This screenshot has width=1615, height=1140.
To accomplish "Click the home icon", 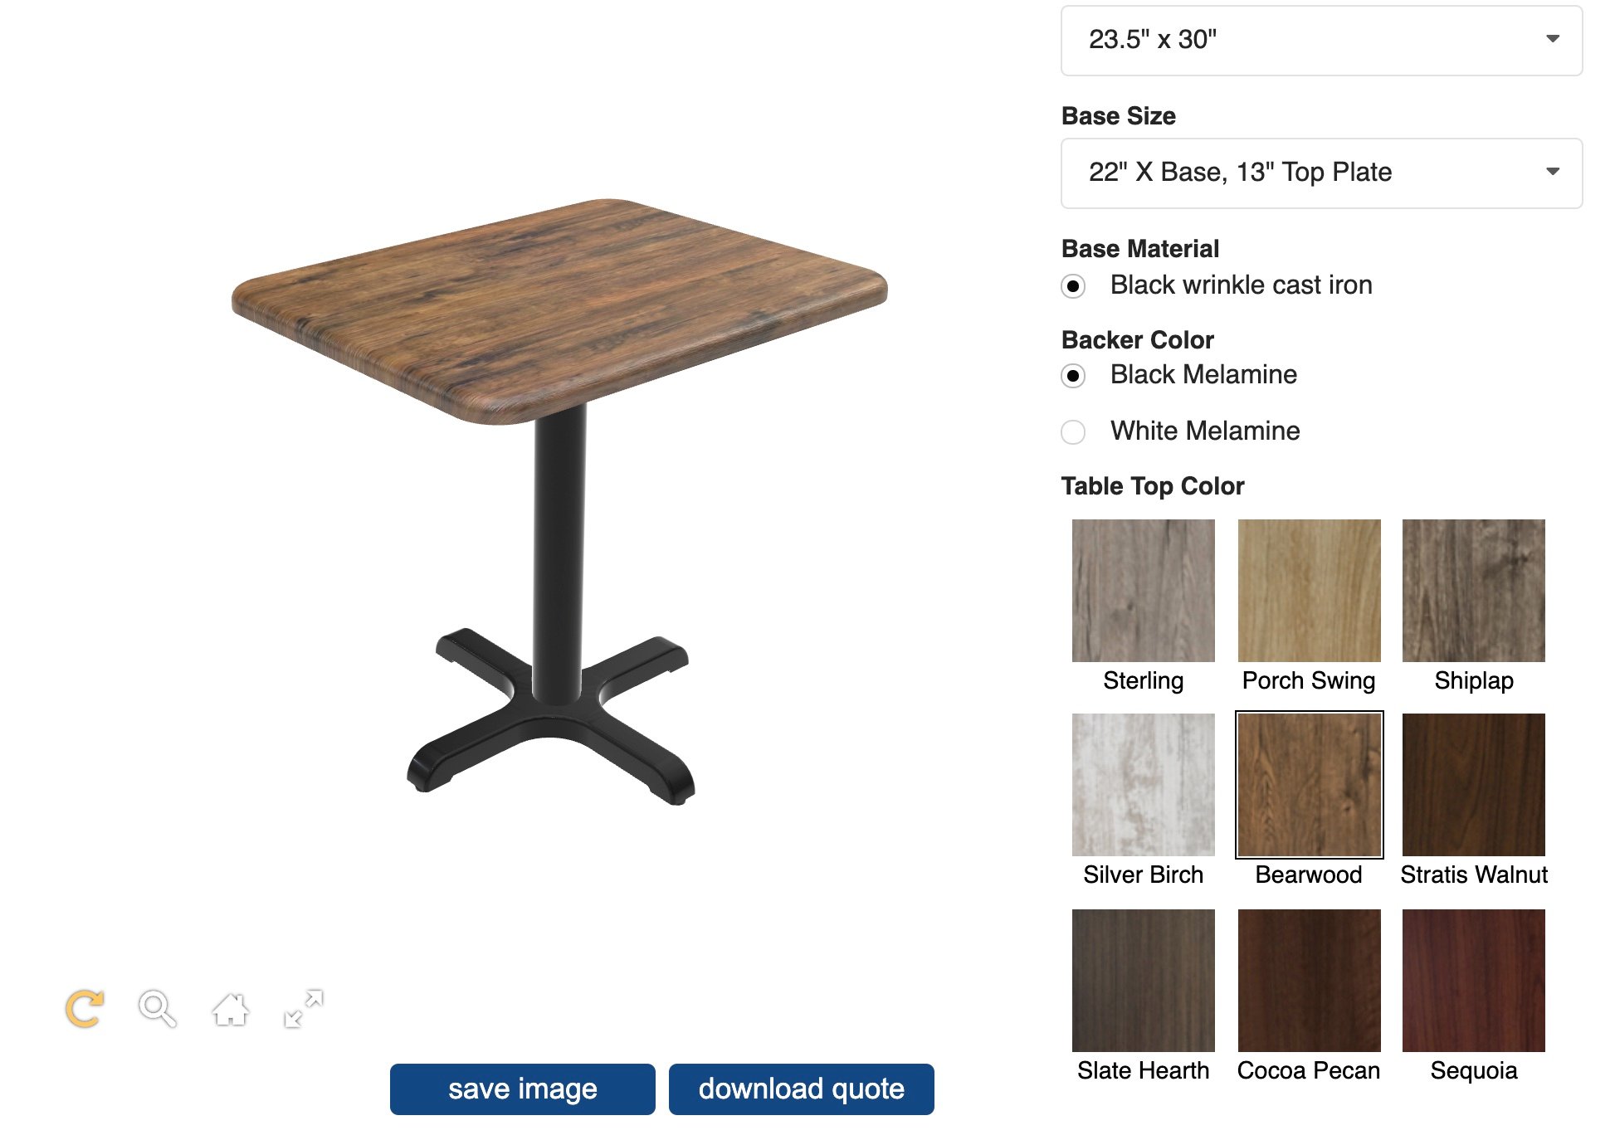I will pos(230,1009).
